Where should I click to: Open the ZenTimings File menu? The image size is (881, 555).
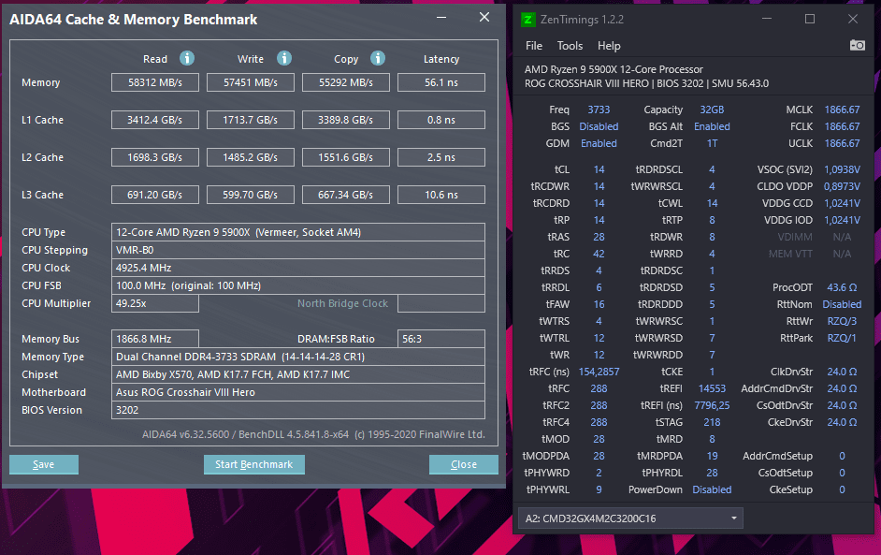534,46
